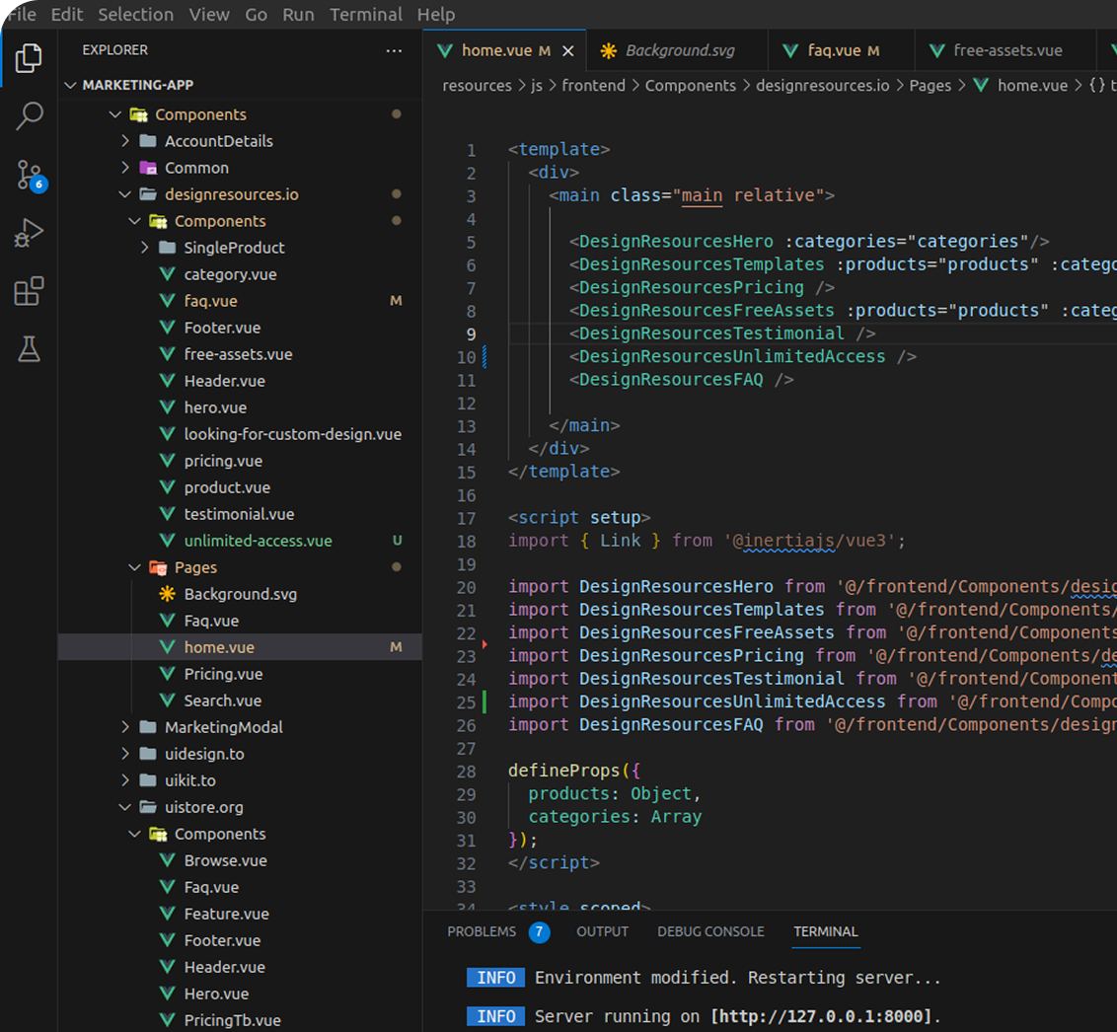Open unlimited-access.vue in the file tree

coord(258,541)
